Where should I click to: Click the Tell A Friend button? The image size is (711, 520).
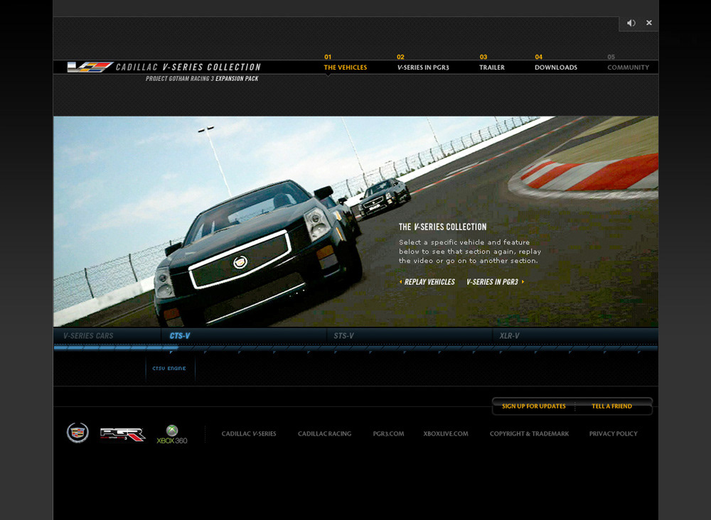coord(612,406)
